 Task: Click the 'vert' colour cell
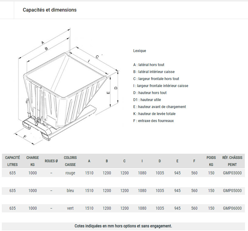point(70,208)
